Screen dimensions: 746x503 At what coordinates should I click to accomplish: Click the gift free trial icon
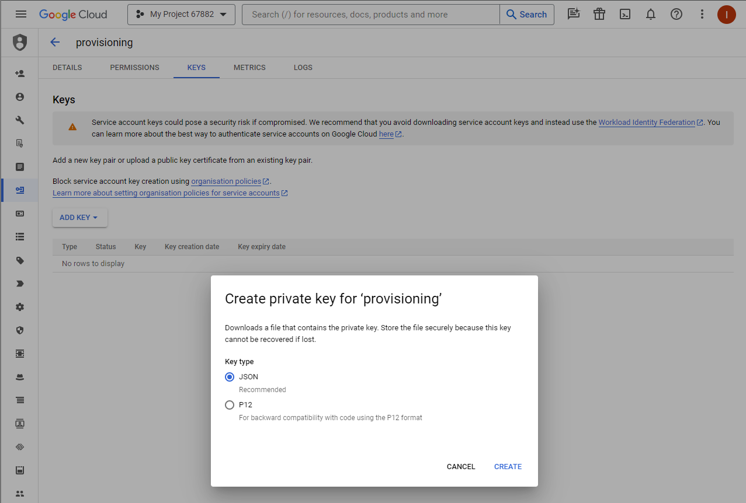click(x=599, y=15)
